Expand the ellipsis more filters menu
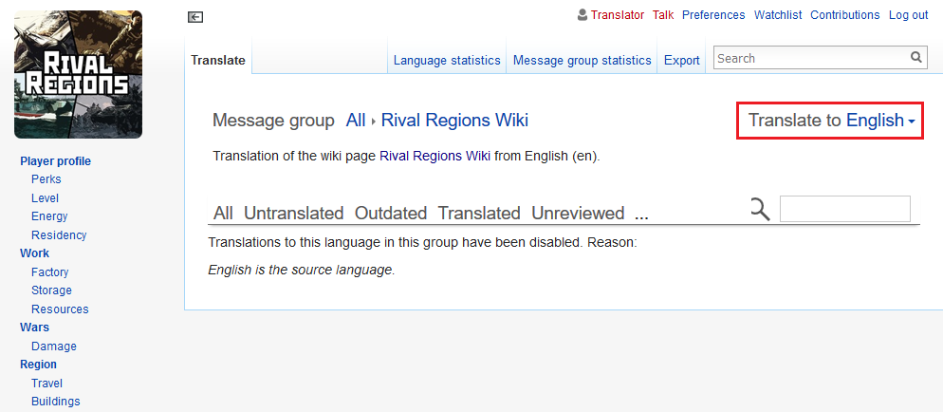This screenshot has width=943, height=412. 641,213
